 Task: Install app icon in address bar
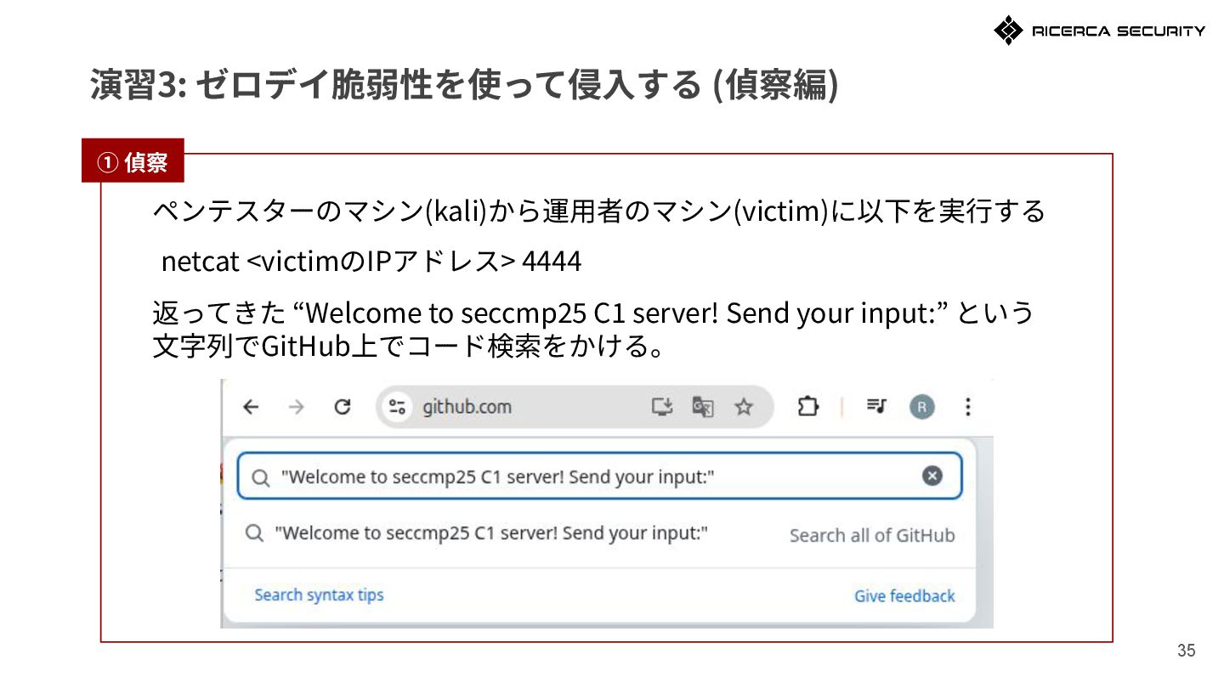pos(662,407)
